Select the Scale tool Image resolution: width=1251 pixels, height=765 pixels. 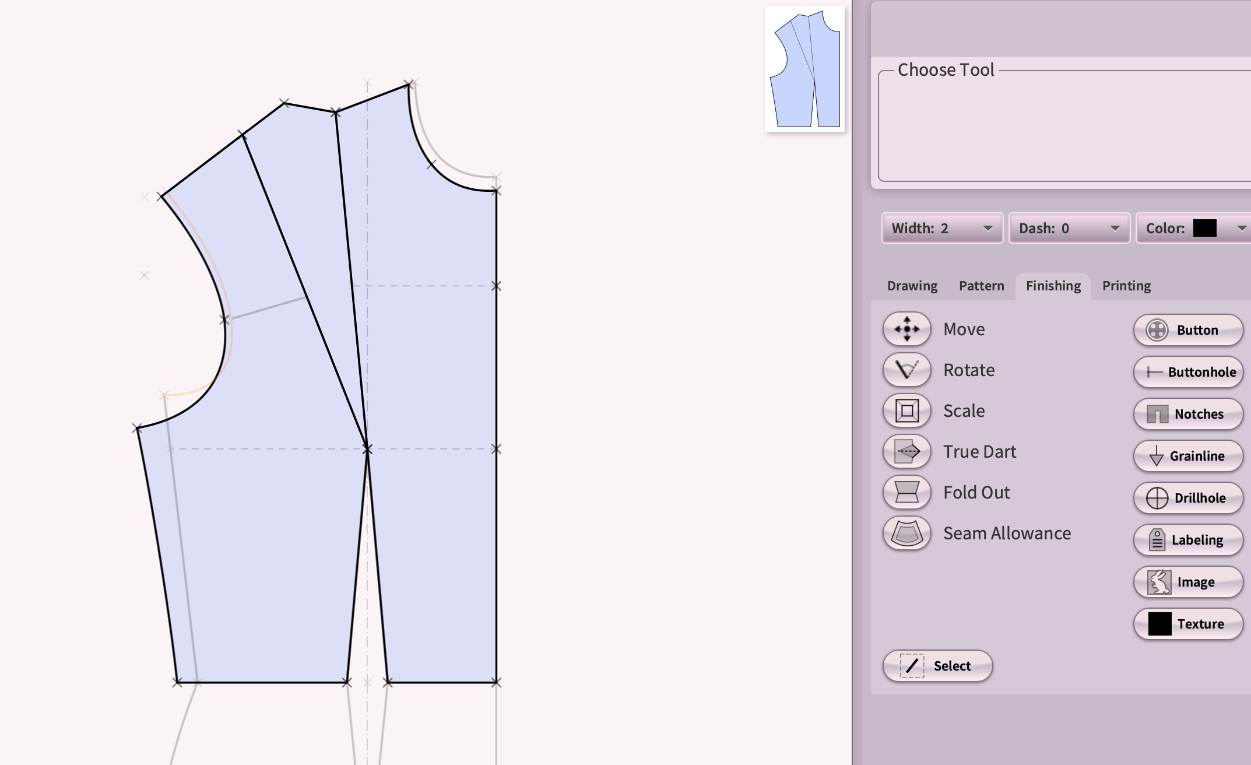(909, 410)
